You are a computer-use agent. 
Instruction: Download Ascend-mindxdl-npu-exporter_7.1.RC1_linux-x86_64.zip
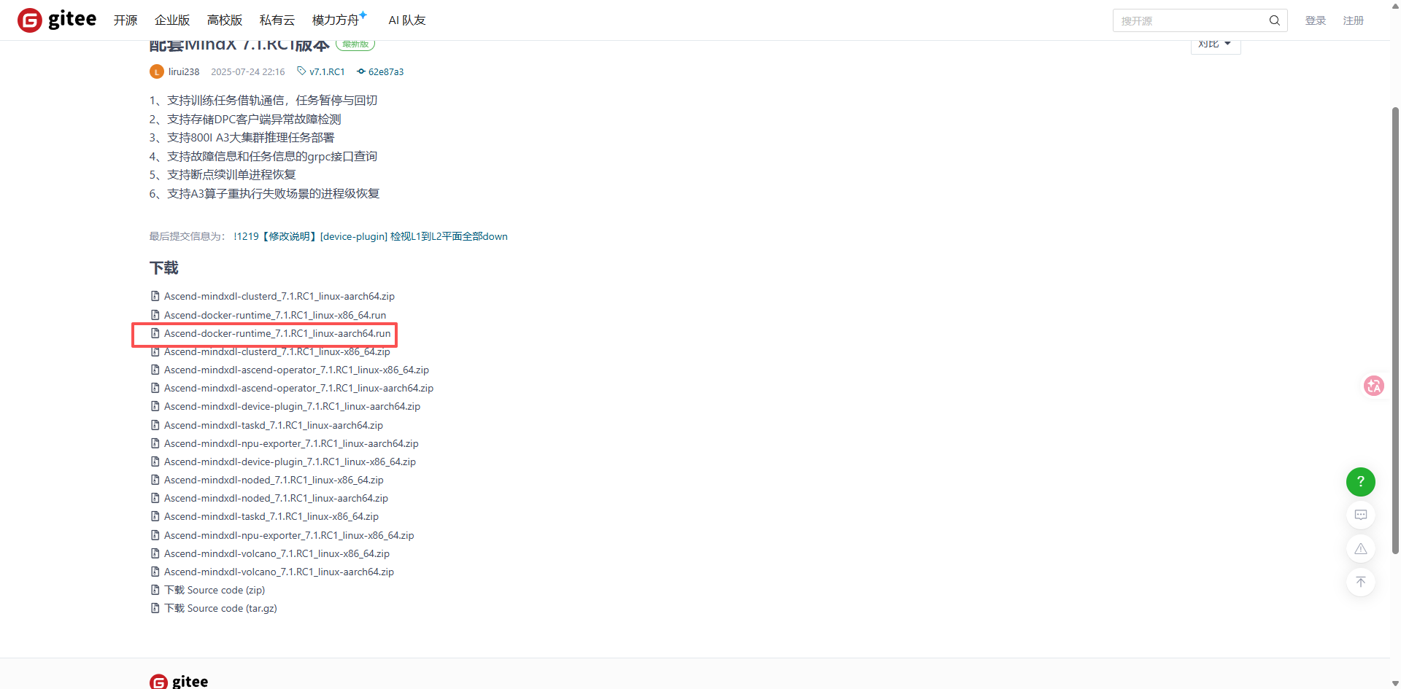289,535
